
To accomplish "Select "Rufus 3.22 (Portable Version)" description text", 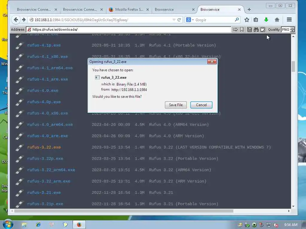I will coord(184,159).
